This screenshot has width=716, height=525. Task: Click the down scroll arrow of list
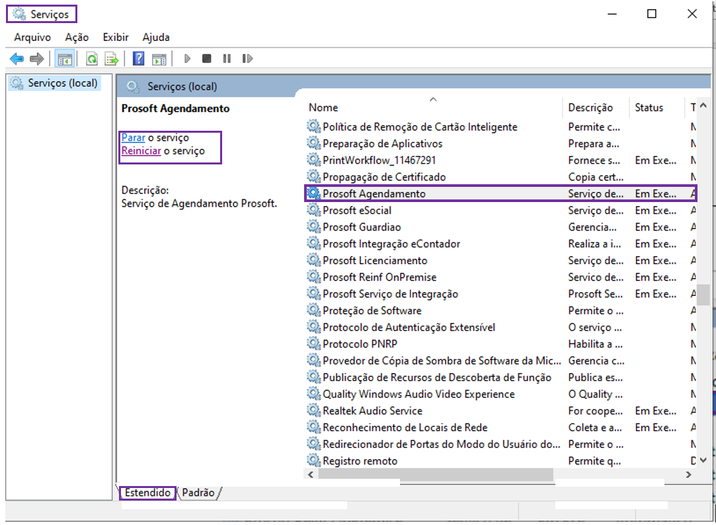coord(703,460)
